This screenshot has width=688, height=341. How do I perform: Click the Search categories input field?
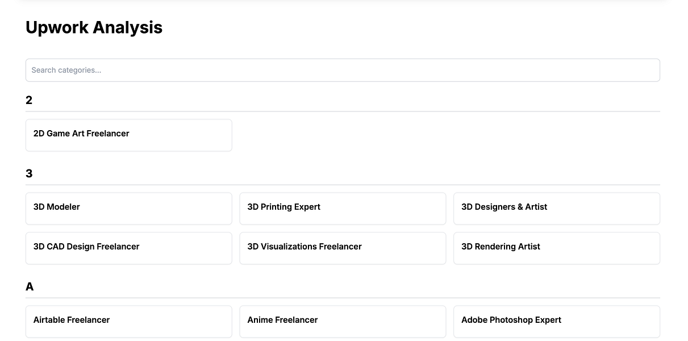343,70
